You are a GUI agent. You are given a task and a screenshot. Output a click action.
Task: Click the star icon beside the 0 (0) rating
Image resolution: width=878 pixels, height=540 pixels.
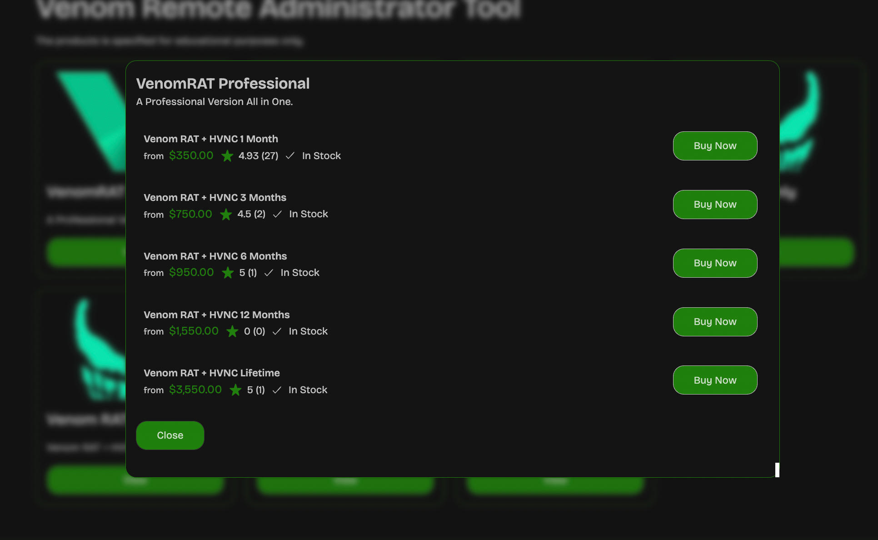(x=232, y=331)
